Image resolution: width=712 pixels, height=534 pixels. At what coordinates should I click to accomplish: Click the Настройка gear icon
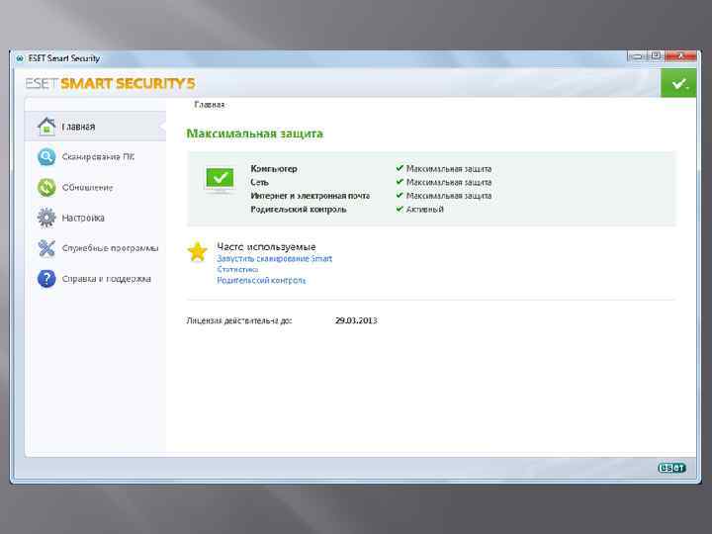[x=46, y=218]
